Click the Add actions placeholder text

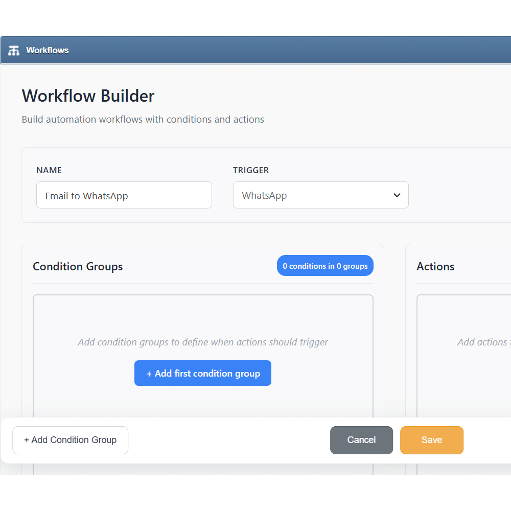coord(483,342)
